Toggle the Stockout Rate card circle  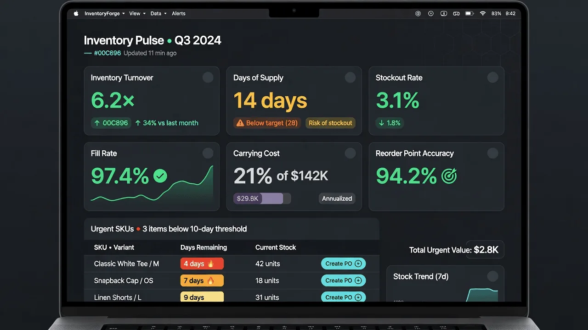coord(493,77)
